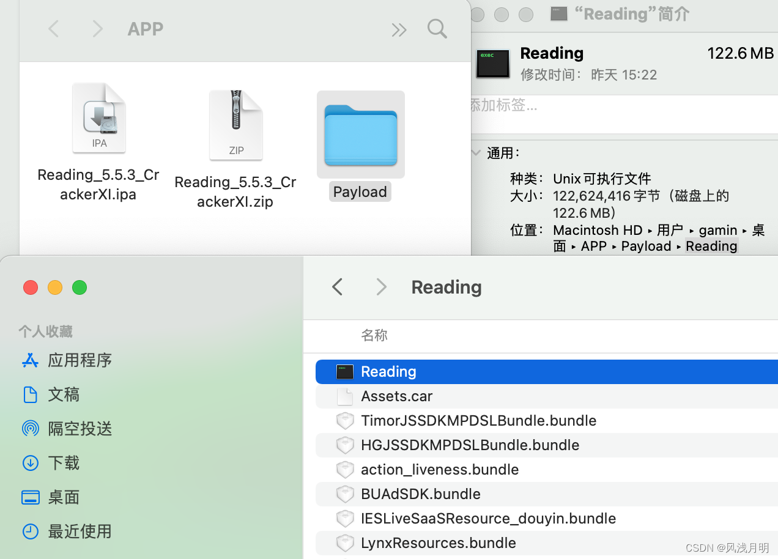Open 桌面 in the sidebar
Screen dimensions: 778x559
point(64,497)
